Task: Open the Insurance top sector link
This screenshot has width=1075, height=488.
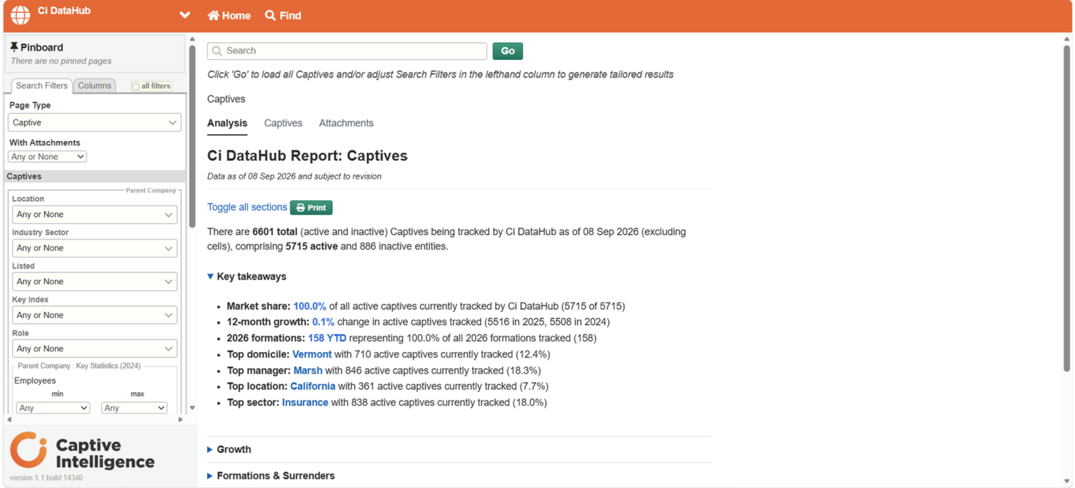Action: pyautogui.click(x=305, y=402)
